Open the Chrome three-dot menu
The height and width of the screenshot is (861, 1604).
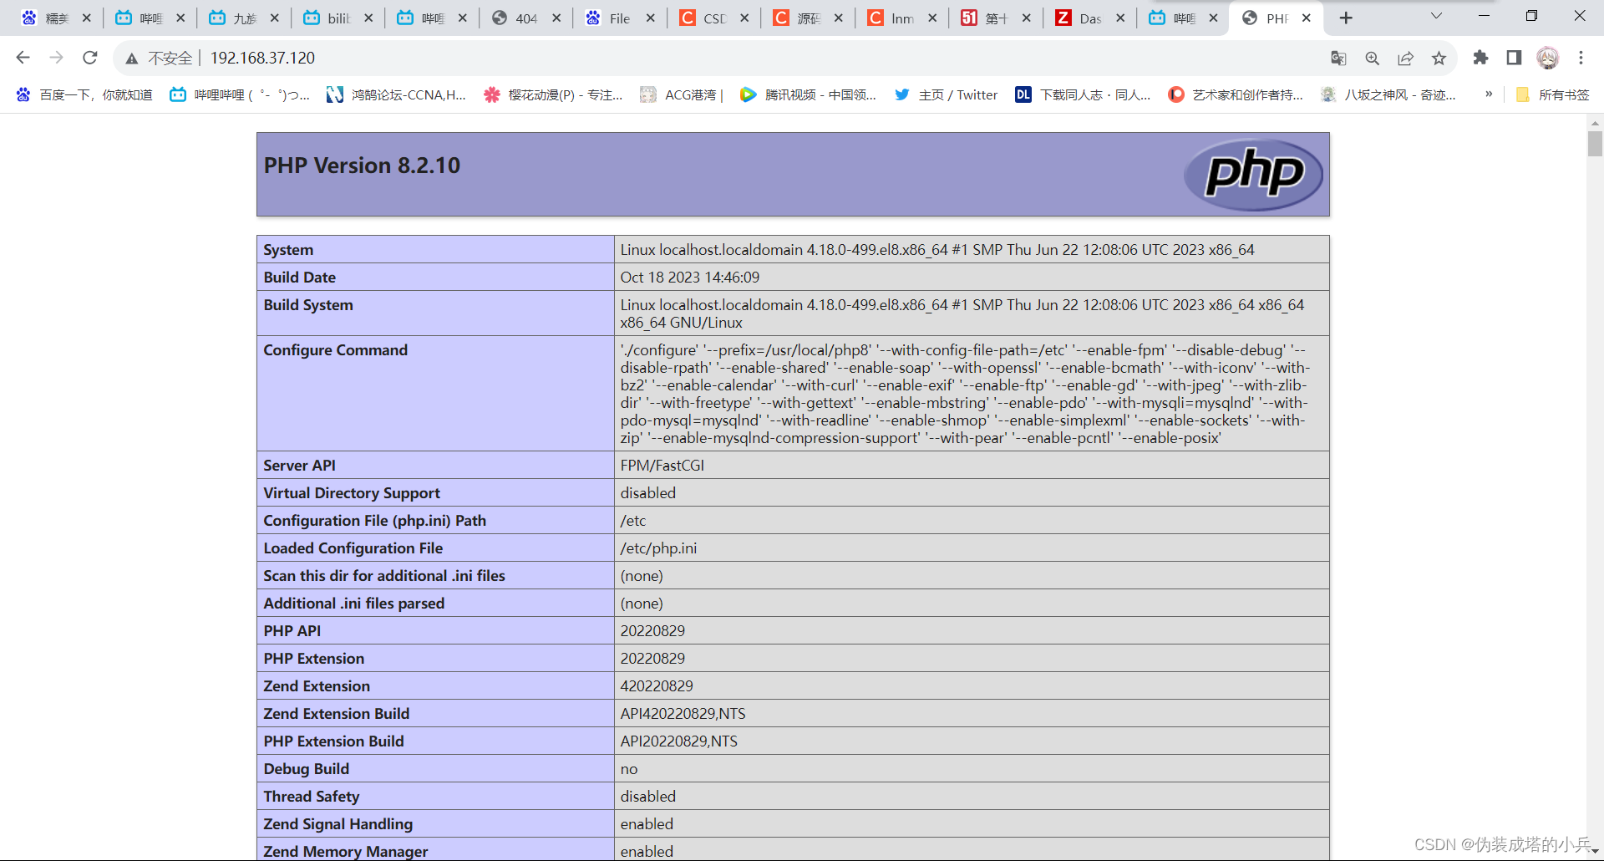[1581, 58]
